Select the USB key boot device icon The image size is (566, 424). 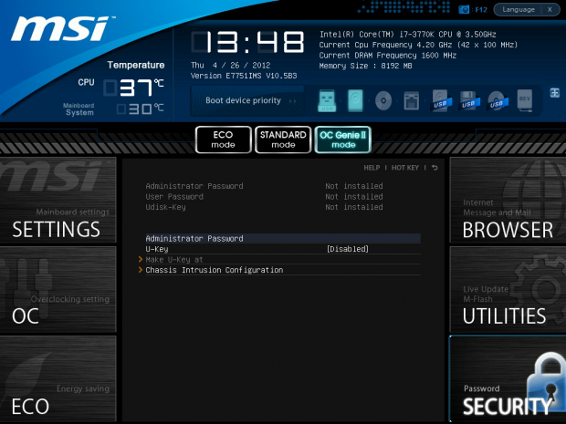click(327, 100)
